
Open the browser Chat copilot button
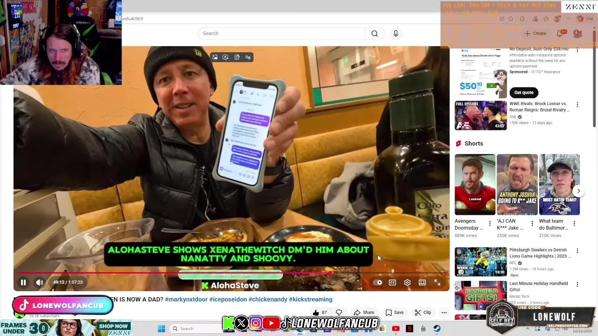(x=584, y=19)
